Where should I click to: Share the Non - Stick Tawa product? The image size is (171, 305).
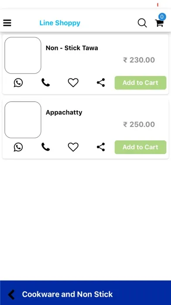pyautogui.click(x=101, y=83)
